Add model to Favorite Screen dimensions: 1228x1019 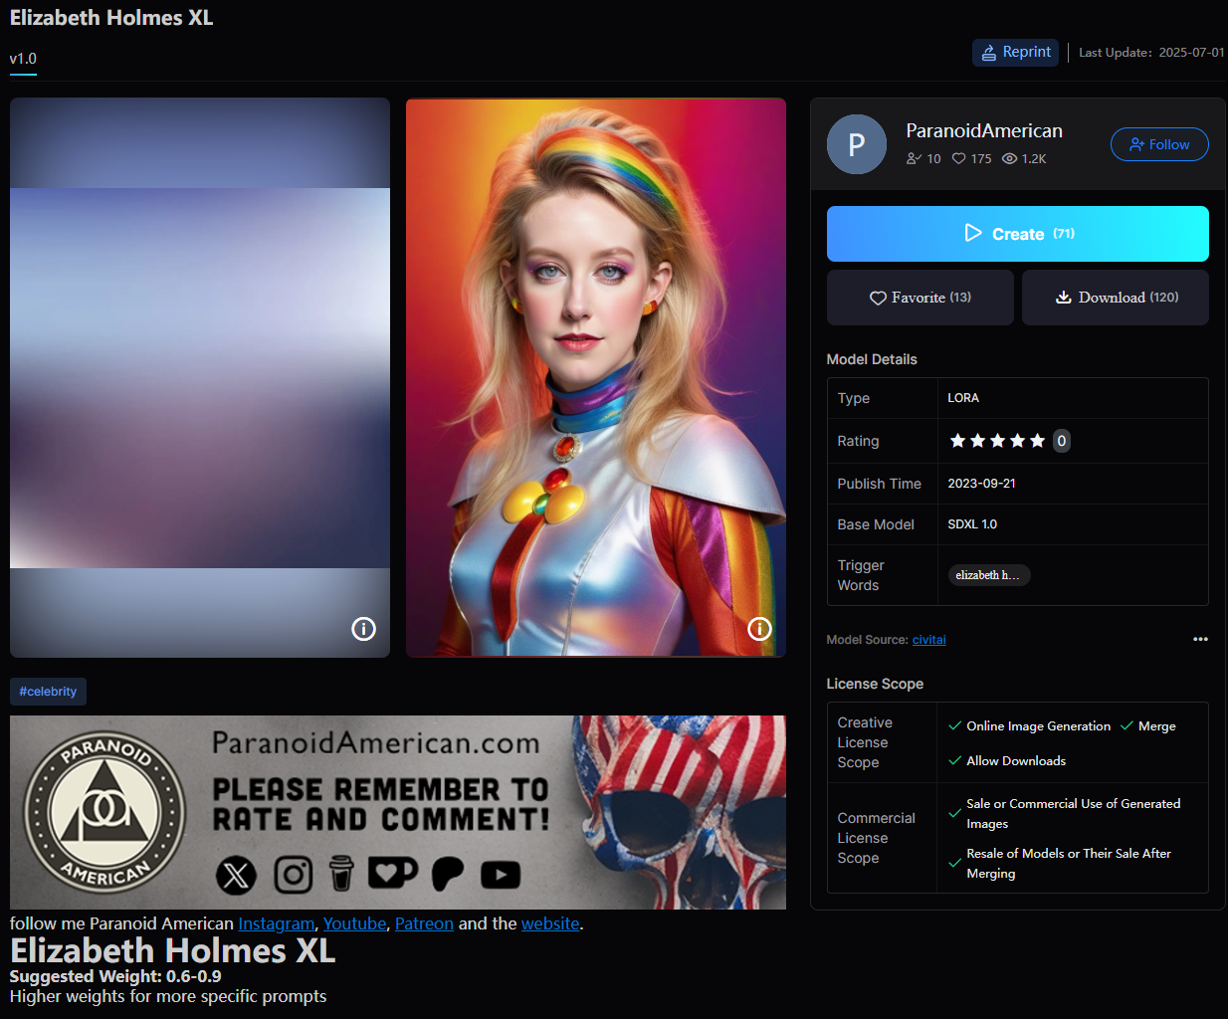[921, 298]
